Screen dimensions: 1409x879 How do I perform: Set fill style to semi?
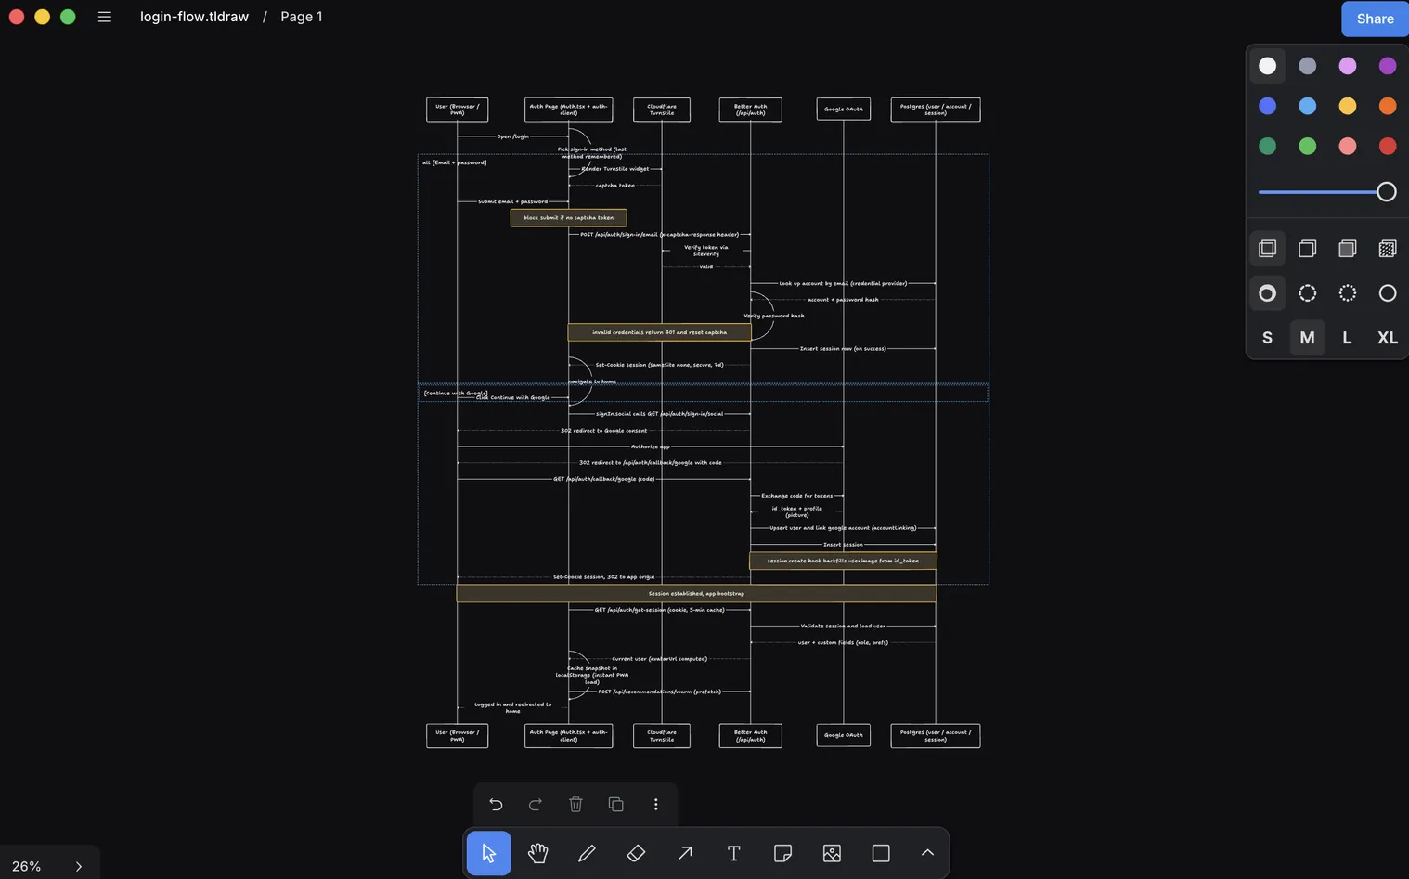point(1307,248)
